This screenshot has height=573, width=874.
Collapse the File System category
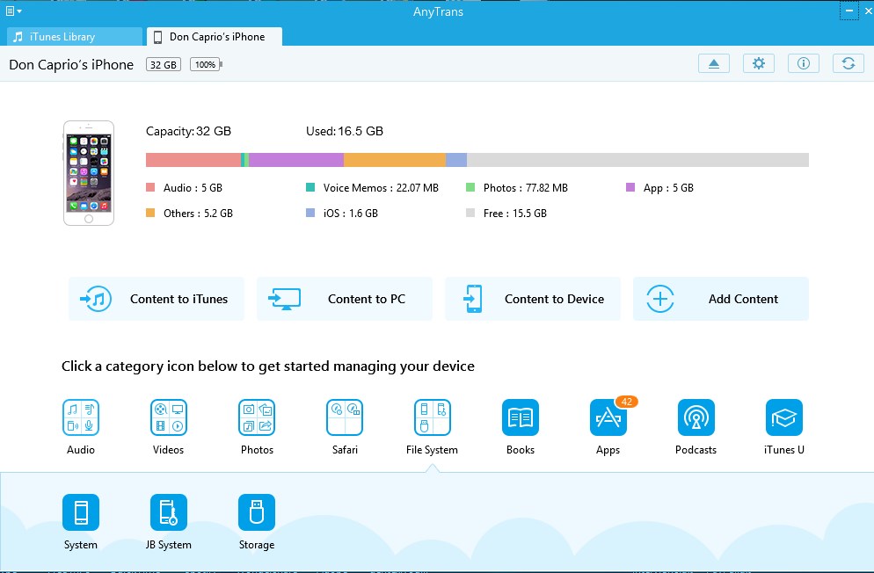pyautogui.click(x=432, y=417)
